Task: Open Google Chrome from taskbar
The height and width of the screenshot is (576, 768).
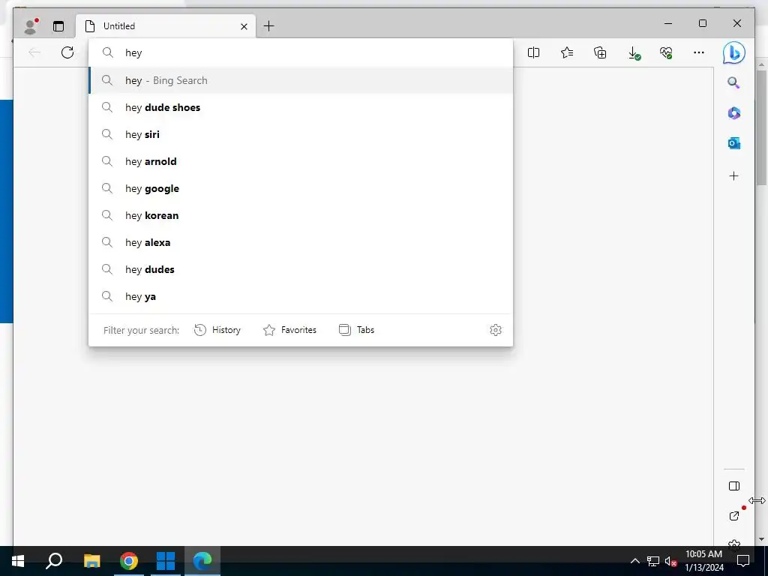Action: pyautogui.click(x=129, y=561)
